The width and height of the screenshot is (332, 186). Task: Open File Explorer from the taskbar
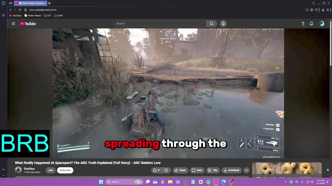(x=170, y=182)
